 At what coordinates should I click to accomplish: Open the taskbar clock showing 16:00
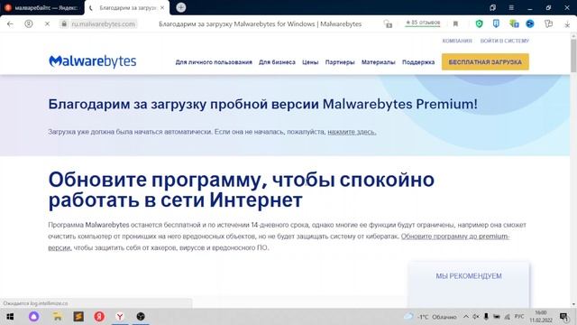(x=541, y=317)
